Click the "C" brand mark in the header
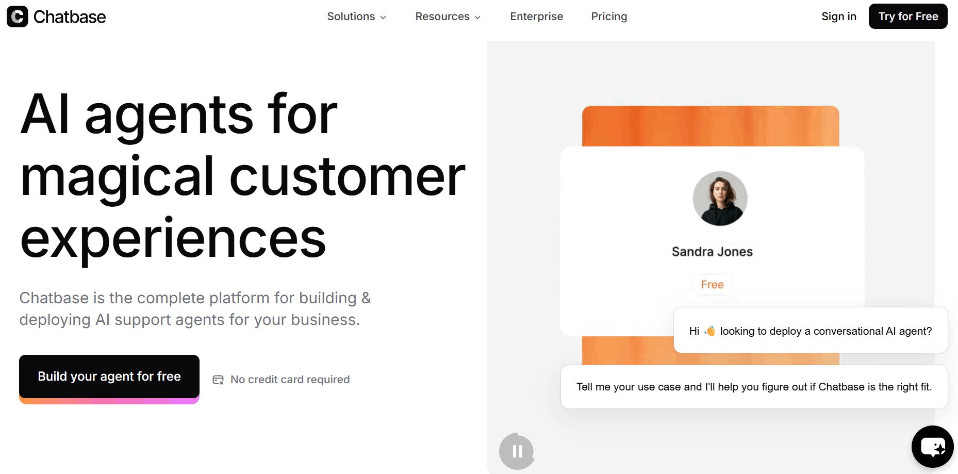This screenshot has width=958, height=474. (x=17, y=17)
